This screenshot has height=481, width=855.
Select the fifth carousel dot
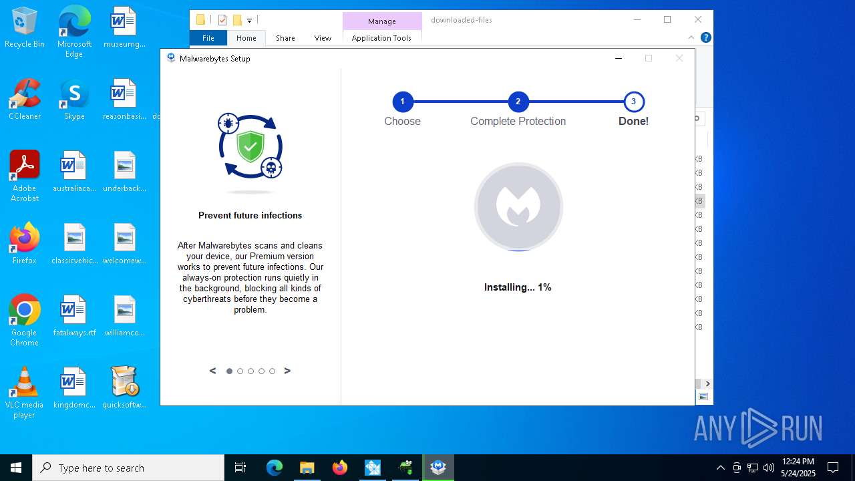(272, 371)
